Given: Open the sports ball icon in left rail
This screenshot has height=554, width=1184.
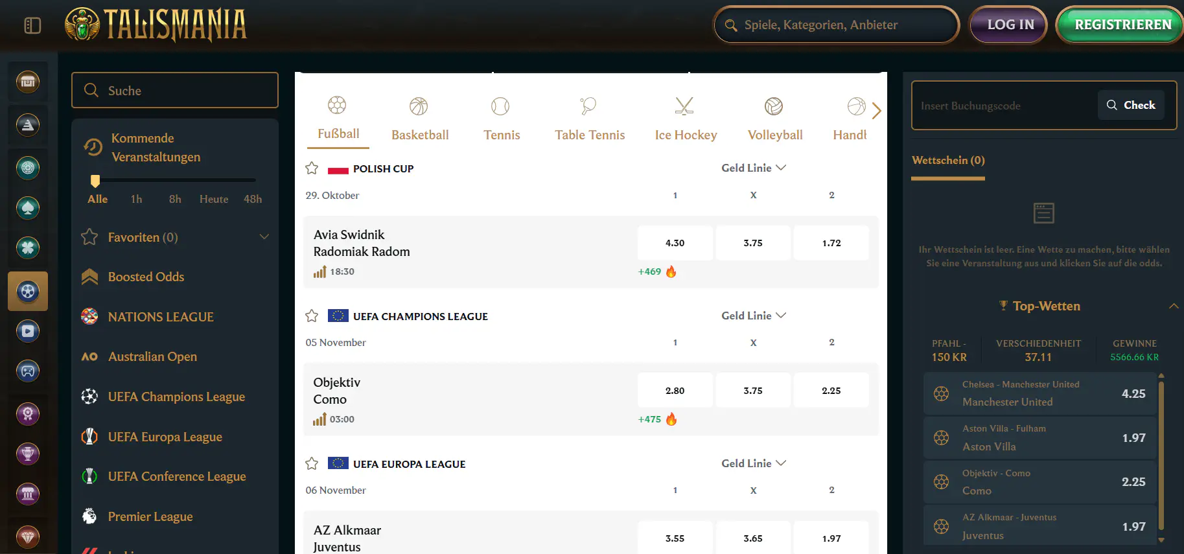Looking at the screenshot, I should coord(28,292).
